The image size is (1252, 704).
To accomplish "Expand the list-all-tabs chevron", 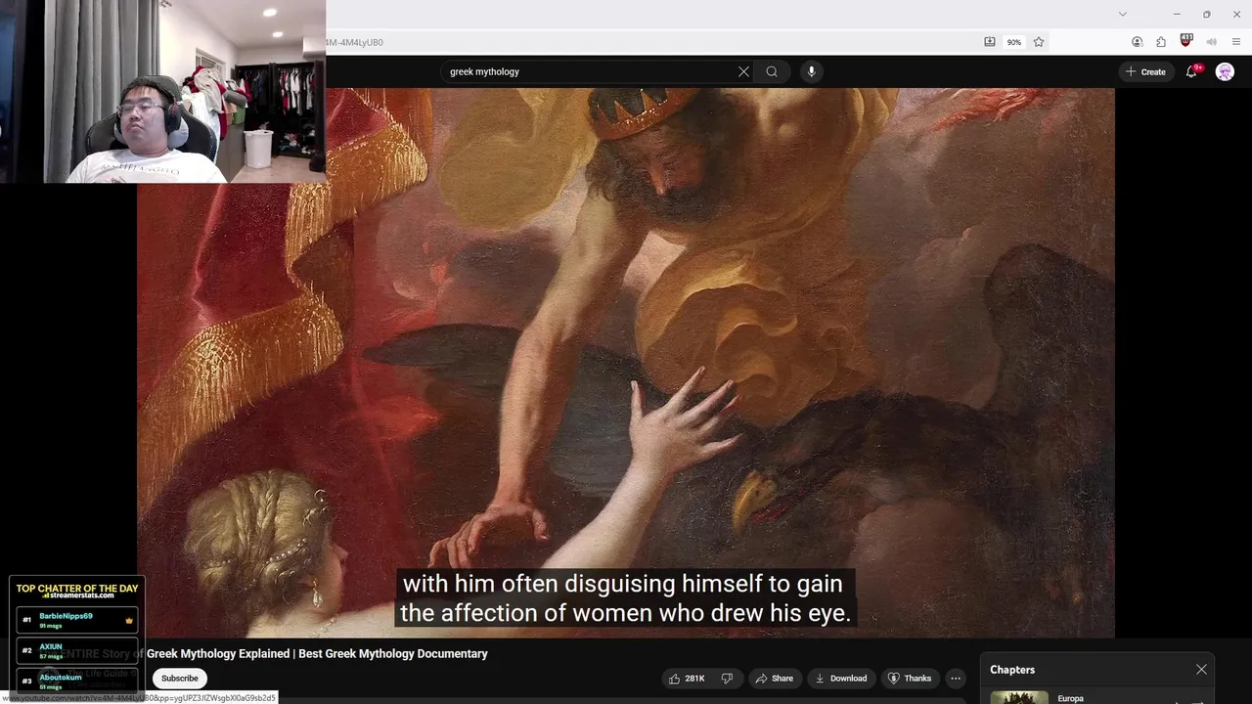I will click(x=1123, y=14).
